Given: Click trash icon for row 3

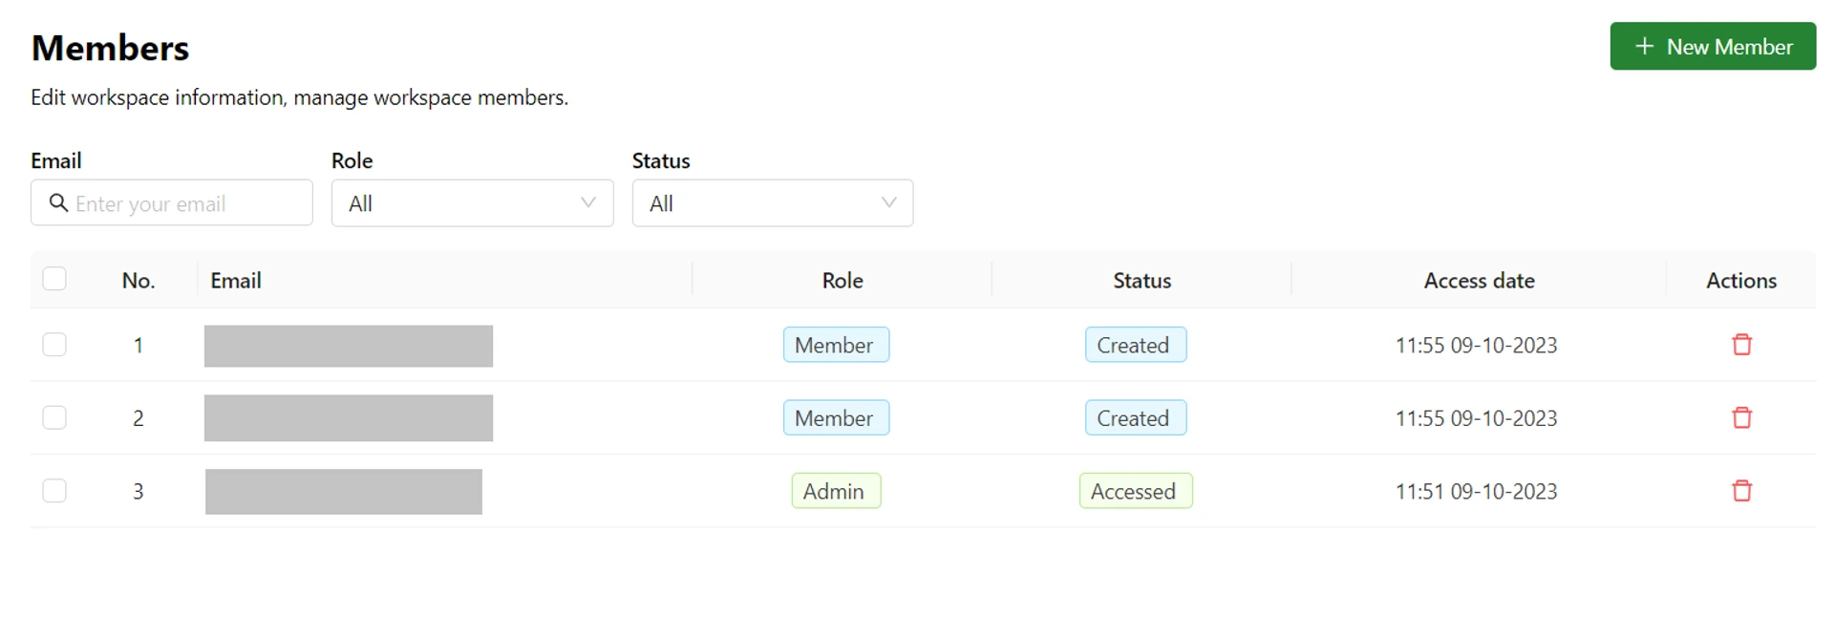Looking at the screenshot, I should pyautogui.click(x=1741, y=491).
